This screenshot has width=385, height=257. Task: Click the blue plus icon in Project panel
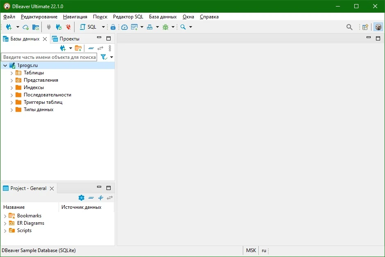(x=101, y=198)
